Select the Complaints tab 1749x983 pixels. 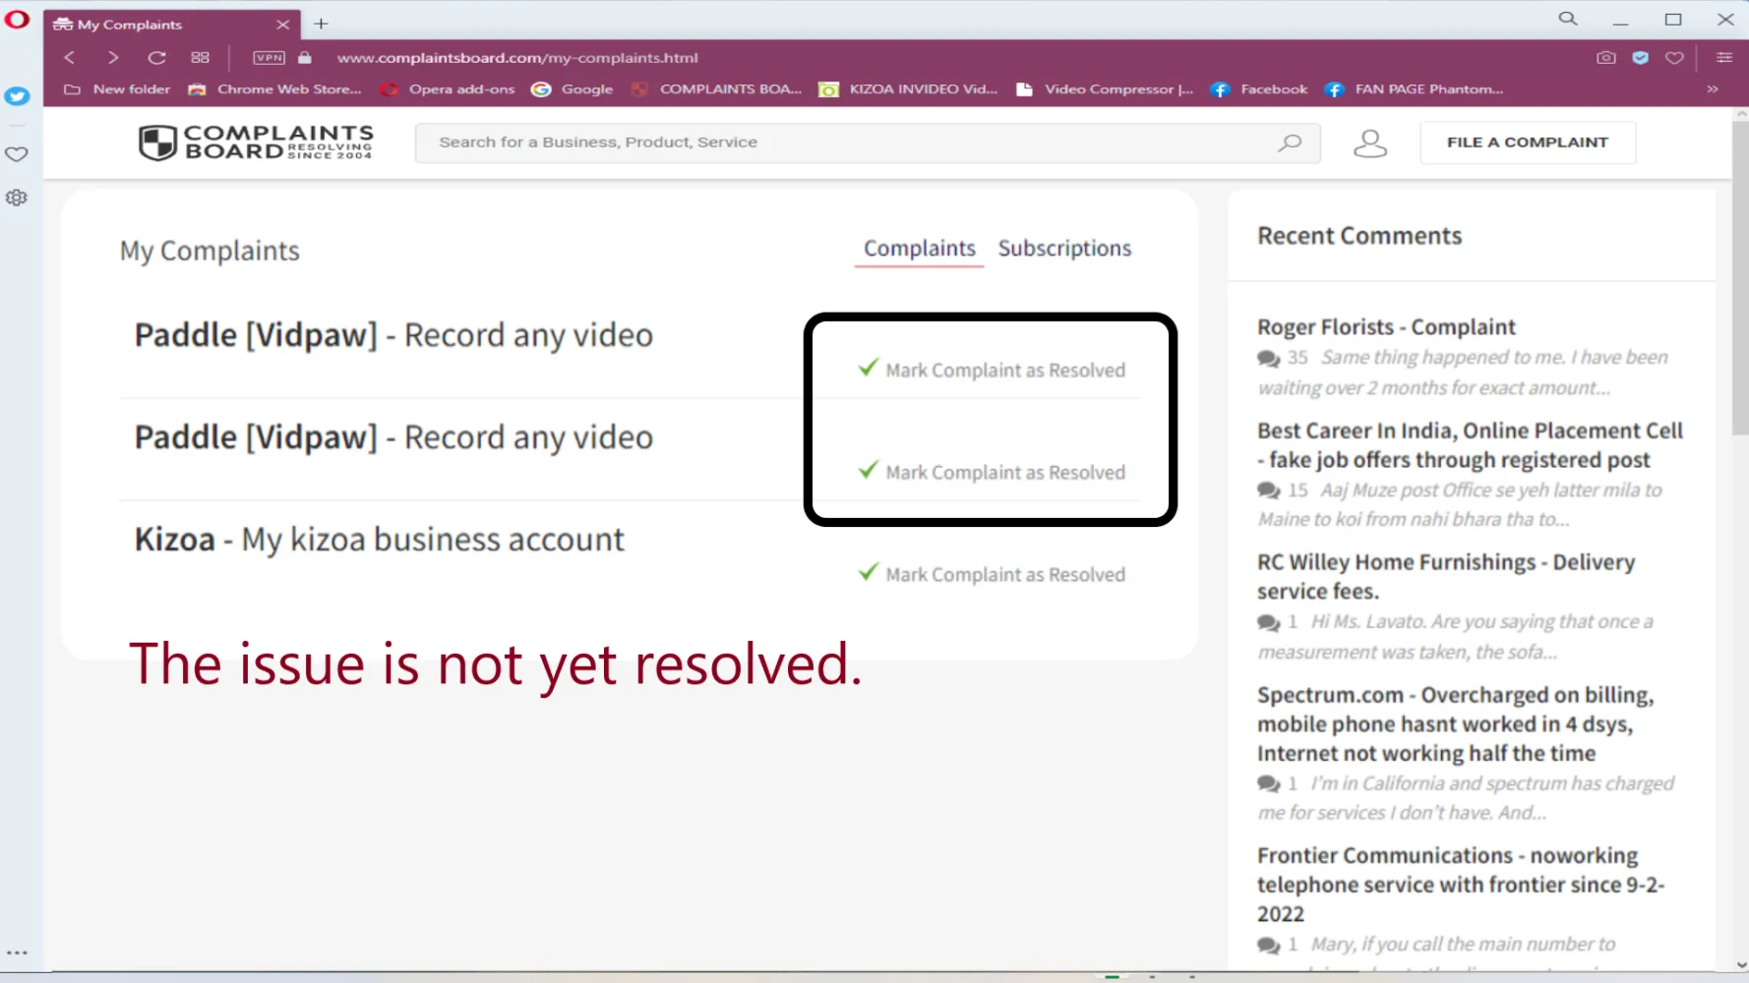[x=920, y=249]
